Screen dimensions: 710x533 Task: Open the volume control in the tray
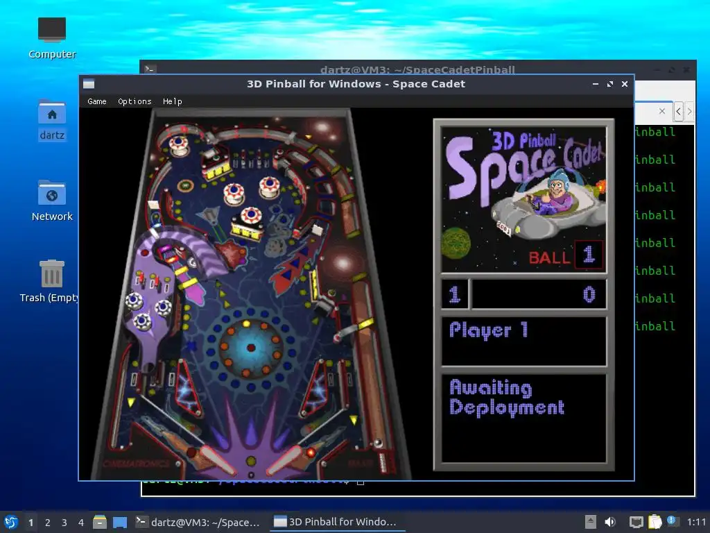click(610, 522)
